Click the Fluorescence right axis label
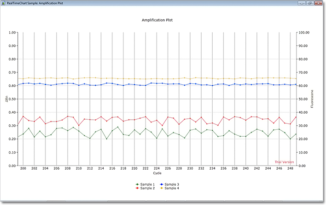 (x=312, y=99)
